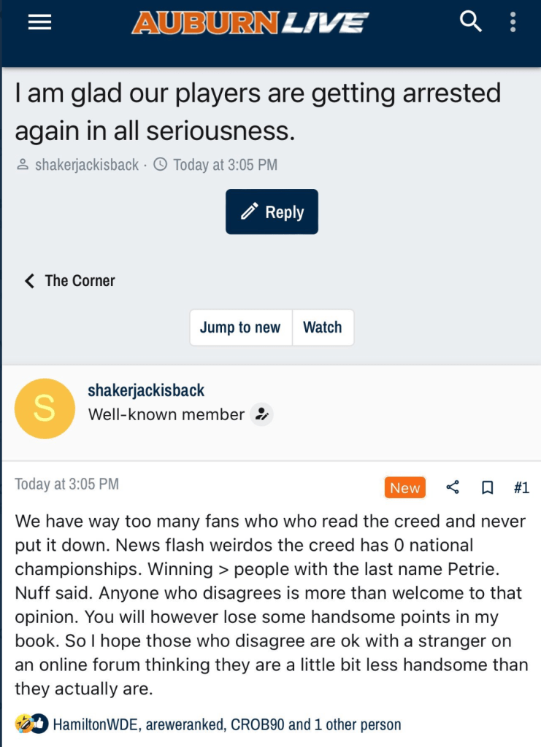This screenshot has height=747, width=541.
Task: Open post number #1 permalink
Action: (x=521, y=488)
